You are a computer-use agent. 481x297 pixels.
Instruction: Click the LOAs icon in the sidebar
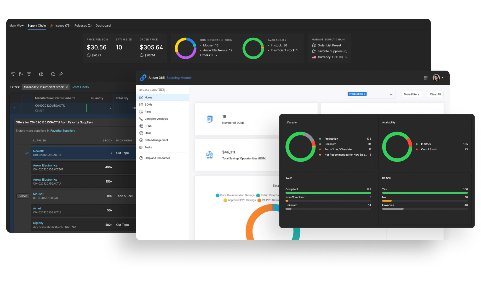point(141,133)
